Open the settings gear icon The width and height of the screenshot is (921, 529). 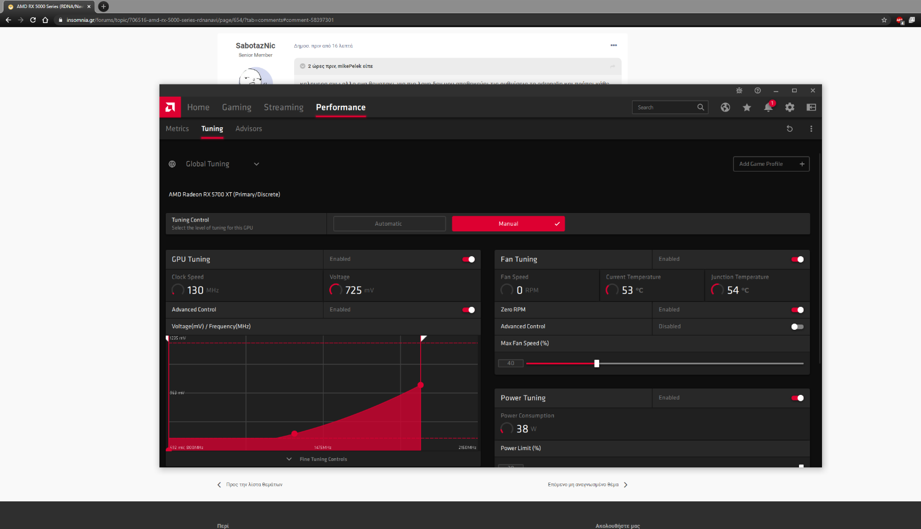(790, 107)
